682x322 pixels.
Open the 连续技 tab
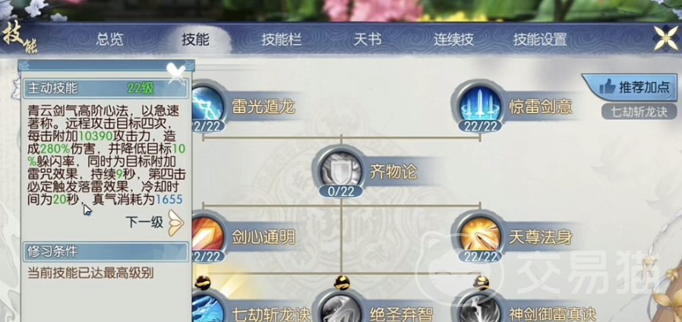(453, 39)
